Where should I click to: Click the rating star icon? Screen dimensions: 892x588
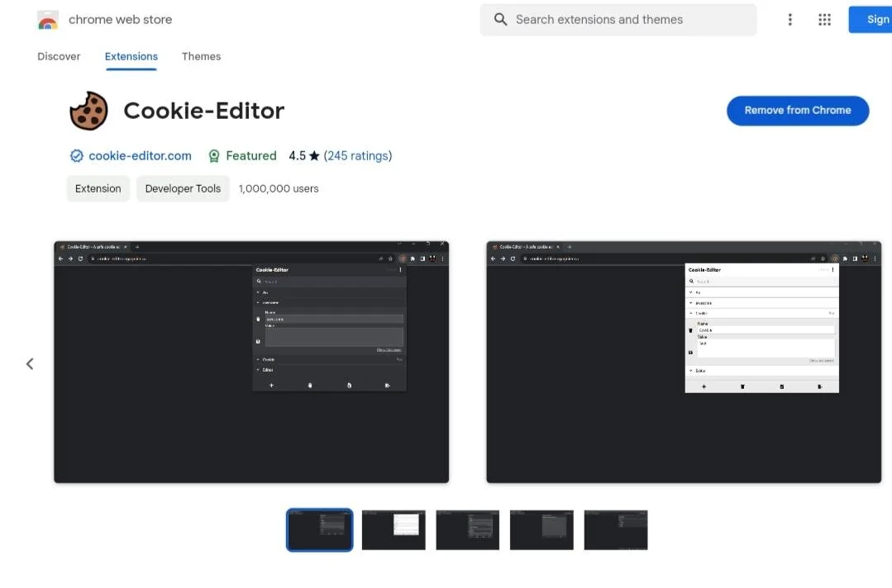point(314,155)
